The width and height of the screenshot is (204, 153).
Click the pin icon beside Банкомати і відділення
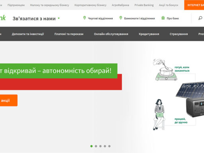[x=121, y=18]
